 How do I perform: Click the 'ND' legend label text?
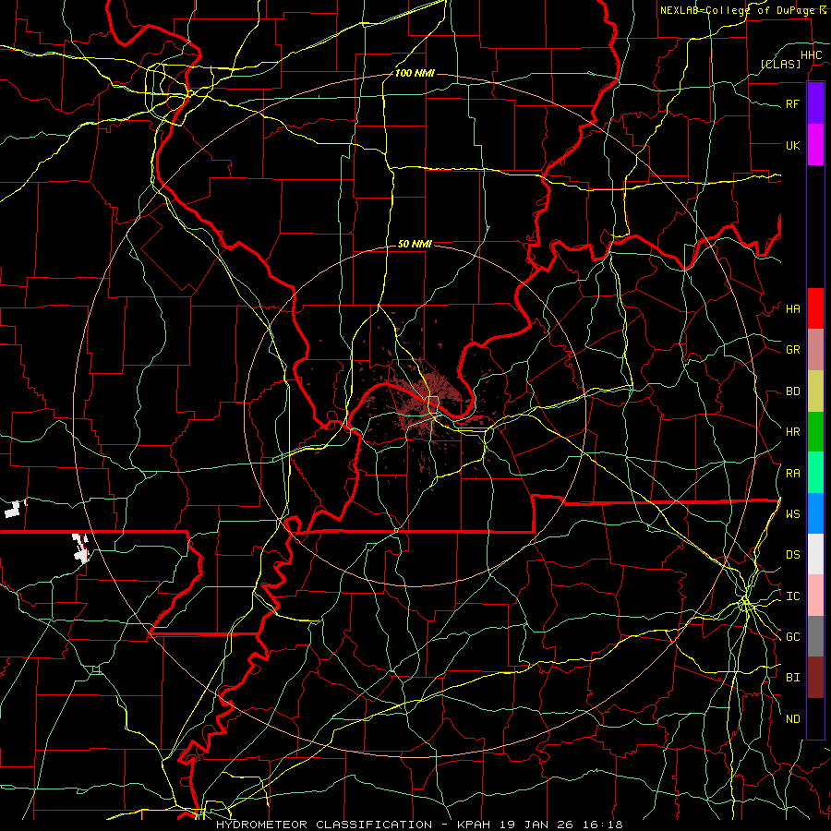coord(792,719)
